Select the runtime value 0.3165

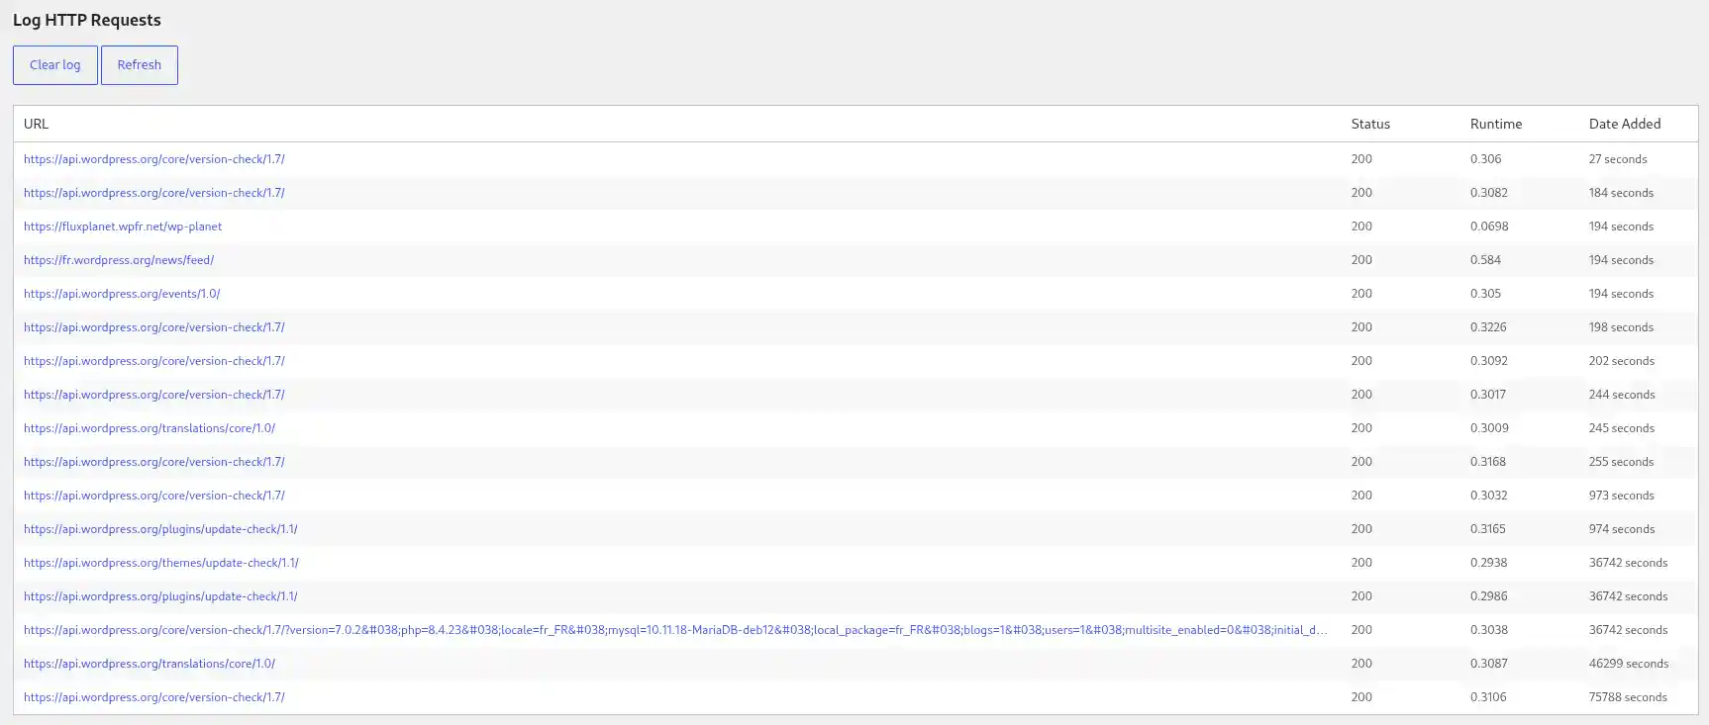[1488, 529]
